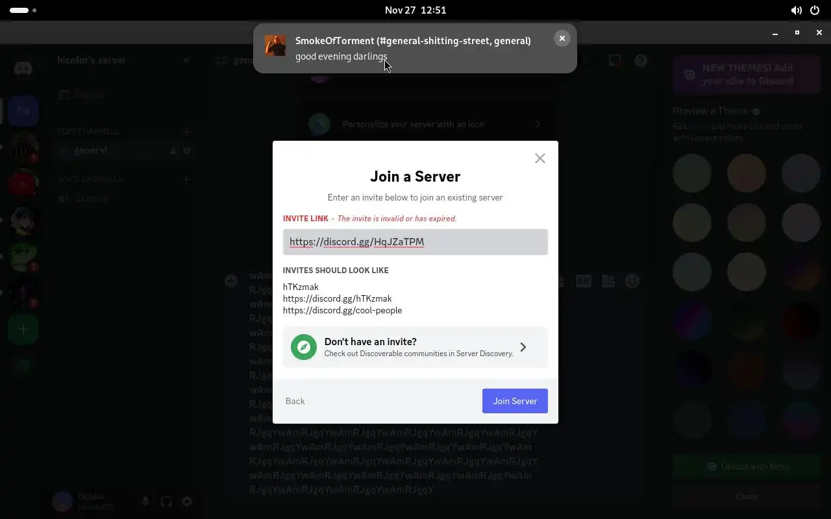Open the sticker picker in message box
The image size is (831, 519).
(x=608, y=281)
